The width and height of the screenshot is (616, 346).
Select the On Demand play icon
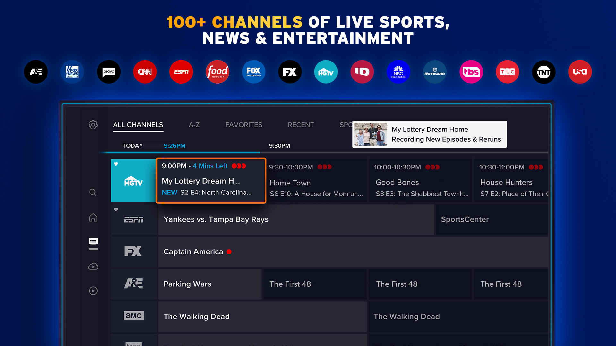point(93,291)
